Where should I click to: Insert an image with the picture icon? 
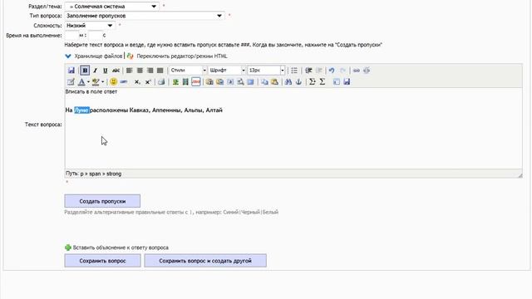click(175, 81)
